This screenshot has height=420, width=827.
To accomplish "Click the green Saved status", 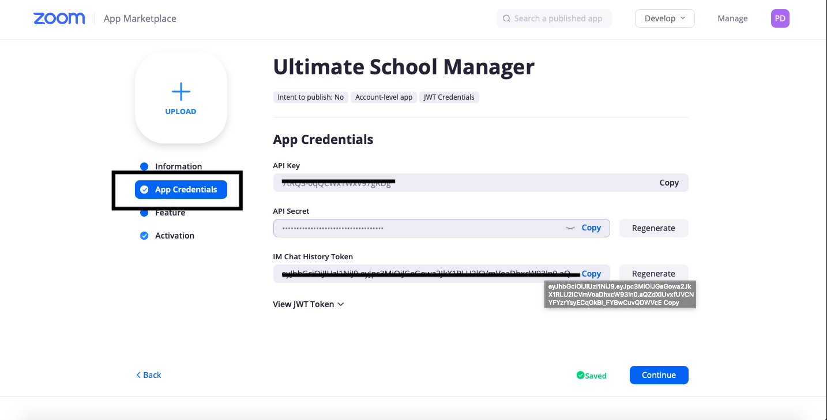I will click(x=591, y=376).
